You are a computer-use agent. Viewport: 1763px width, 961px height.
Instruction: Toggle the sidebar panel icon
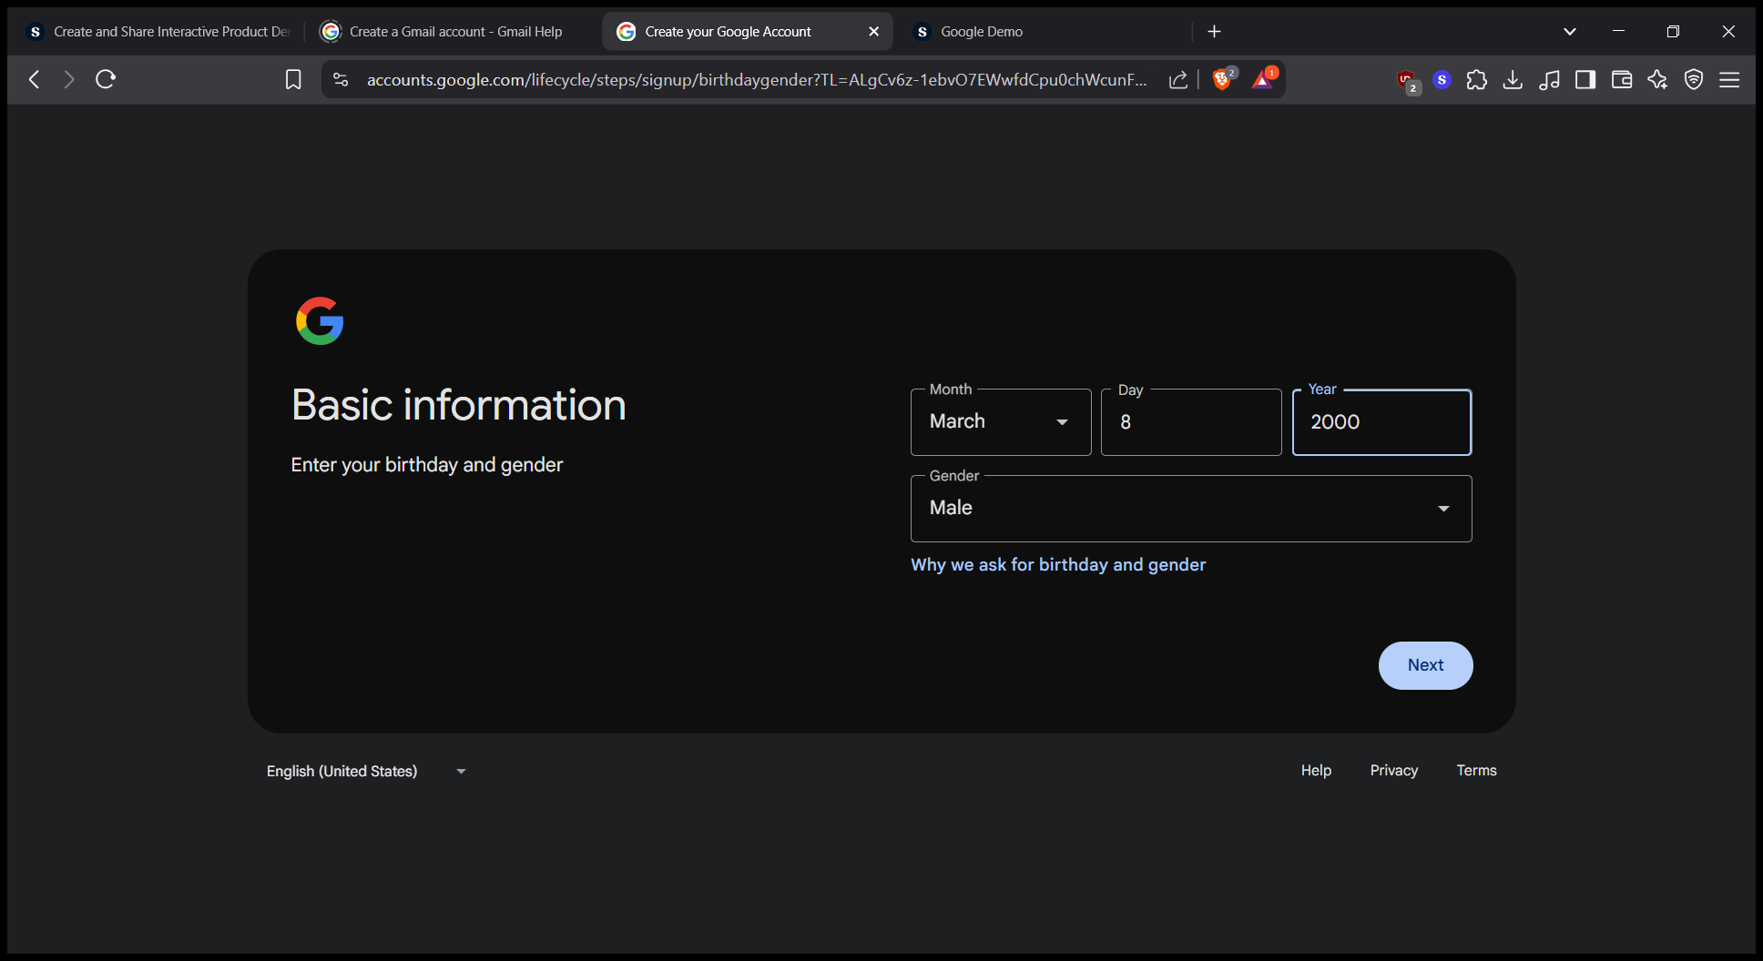point(1585,80)
